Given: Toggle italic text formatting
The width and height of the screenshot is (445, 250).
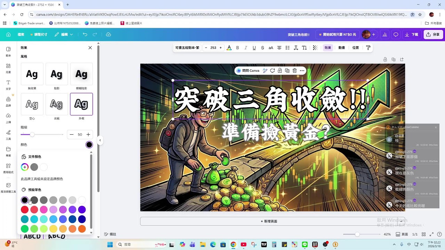Looking at the screenshot, I should point(246,48).
